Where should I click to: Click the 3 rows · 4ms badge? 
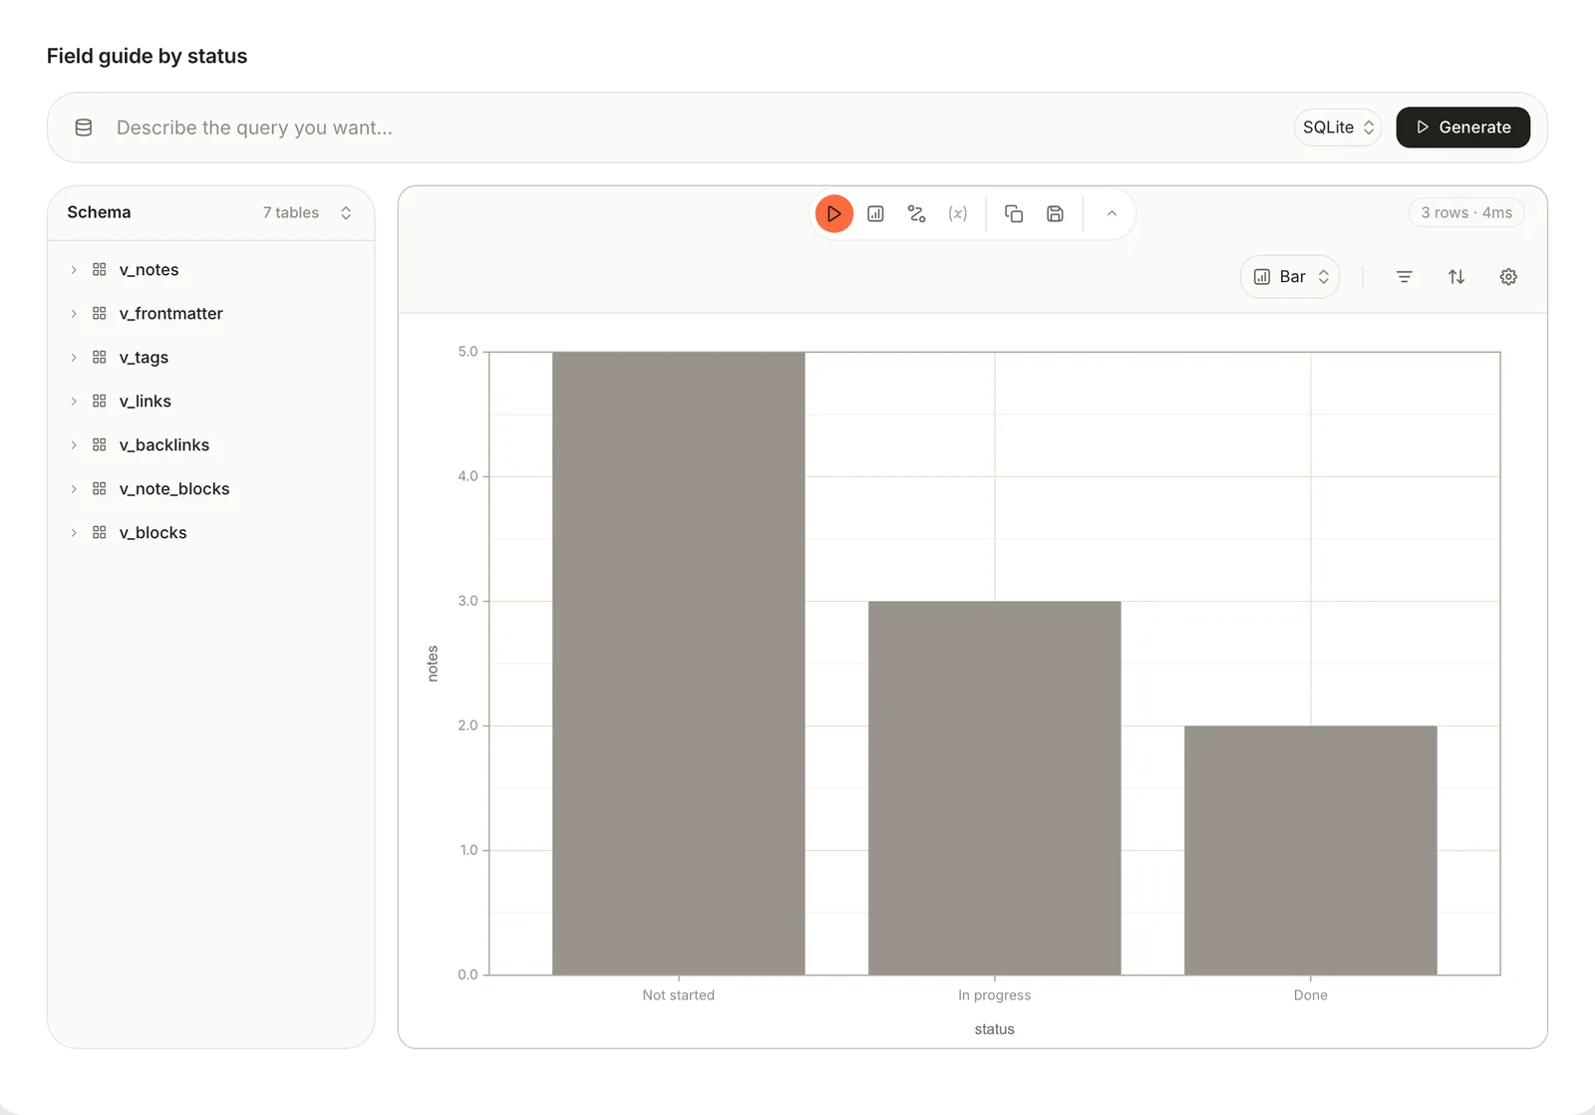point(1466,213)
